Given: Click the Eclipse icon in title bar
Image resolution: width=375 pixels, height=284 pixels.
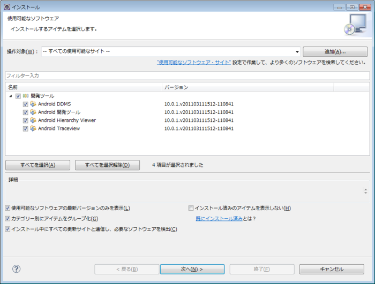Looking at the screenshot, I should [7, 7].
